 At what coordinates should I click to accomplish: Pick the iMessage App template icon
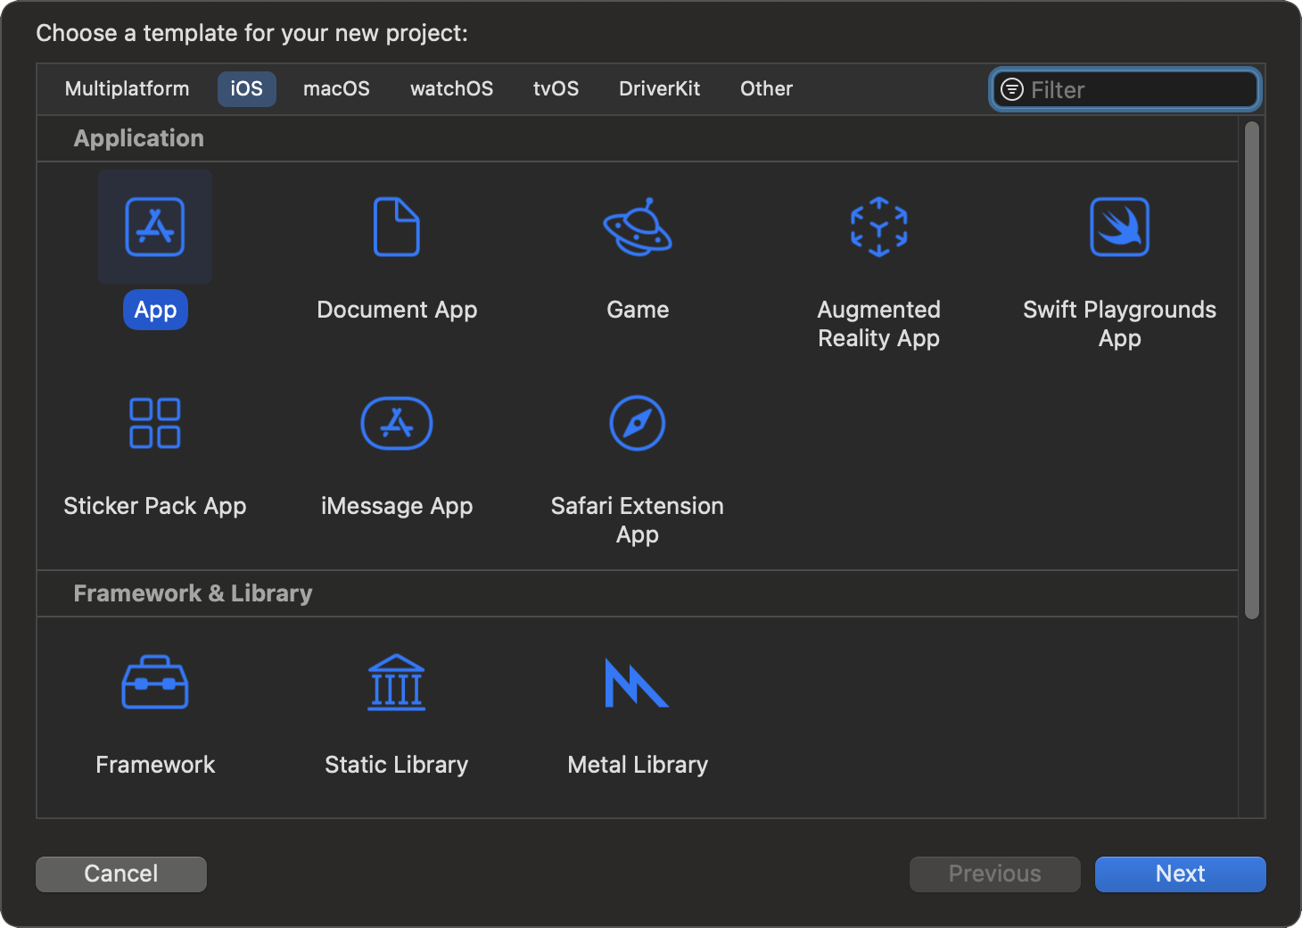[397, 423]
